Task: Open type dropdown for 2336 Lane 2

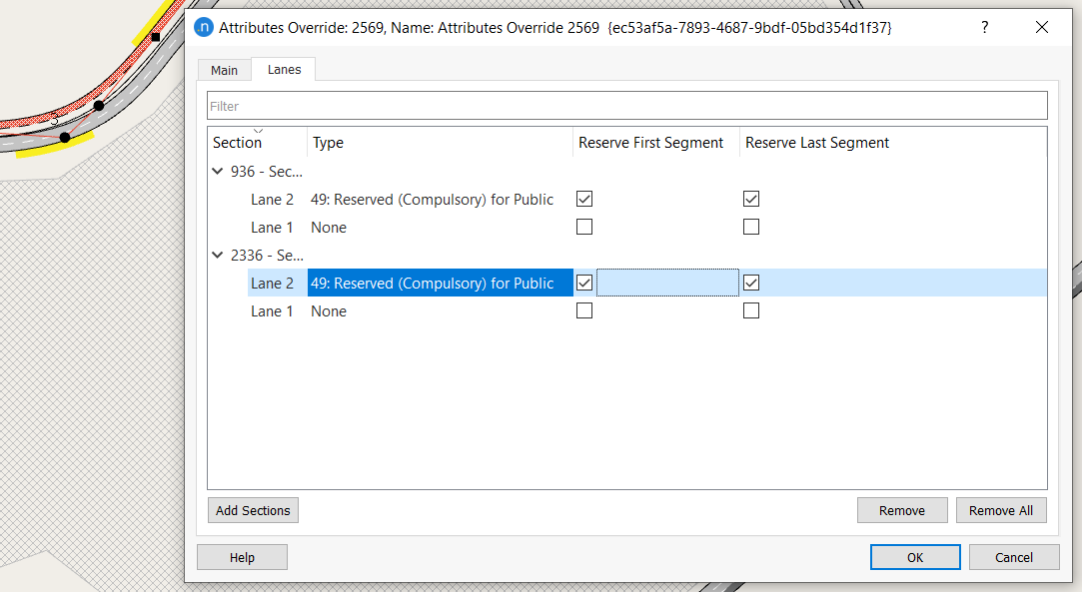Action: click(440, 284)
